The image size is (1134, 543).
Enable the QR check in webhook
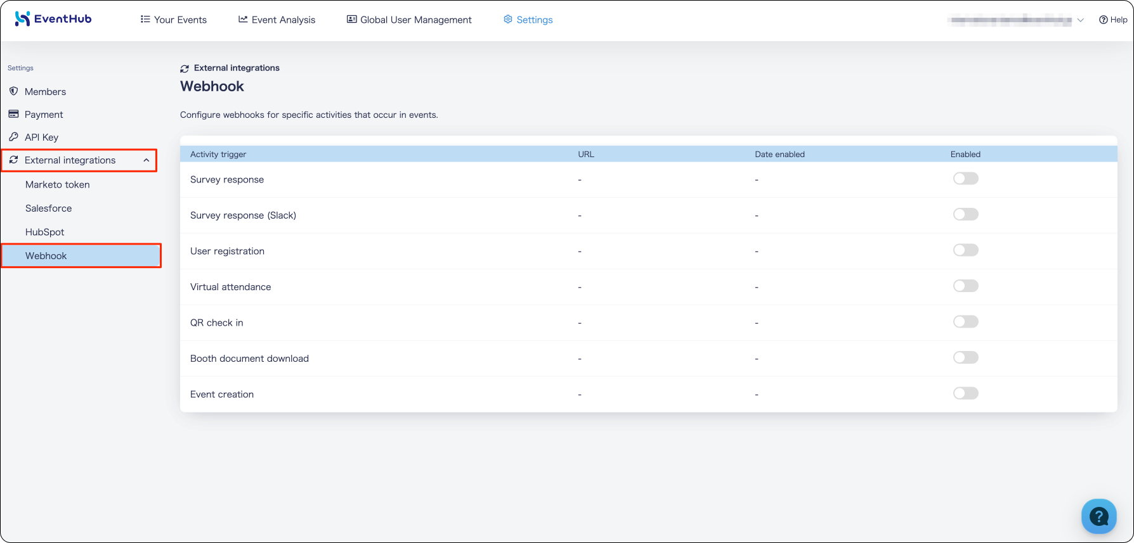[965, 322]
